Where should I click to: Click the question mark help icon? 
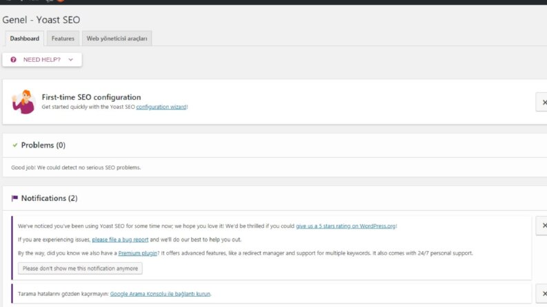(x=13, y=59)
